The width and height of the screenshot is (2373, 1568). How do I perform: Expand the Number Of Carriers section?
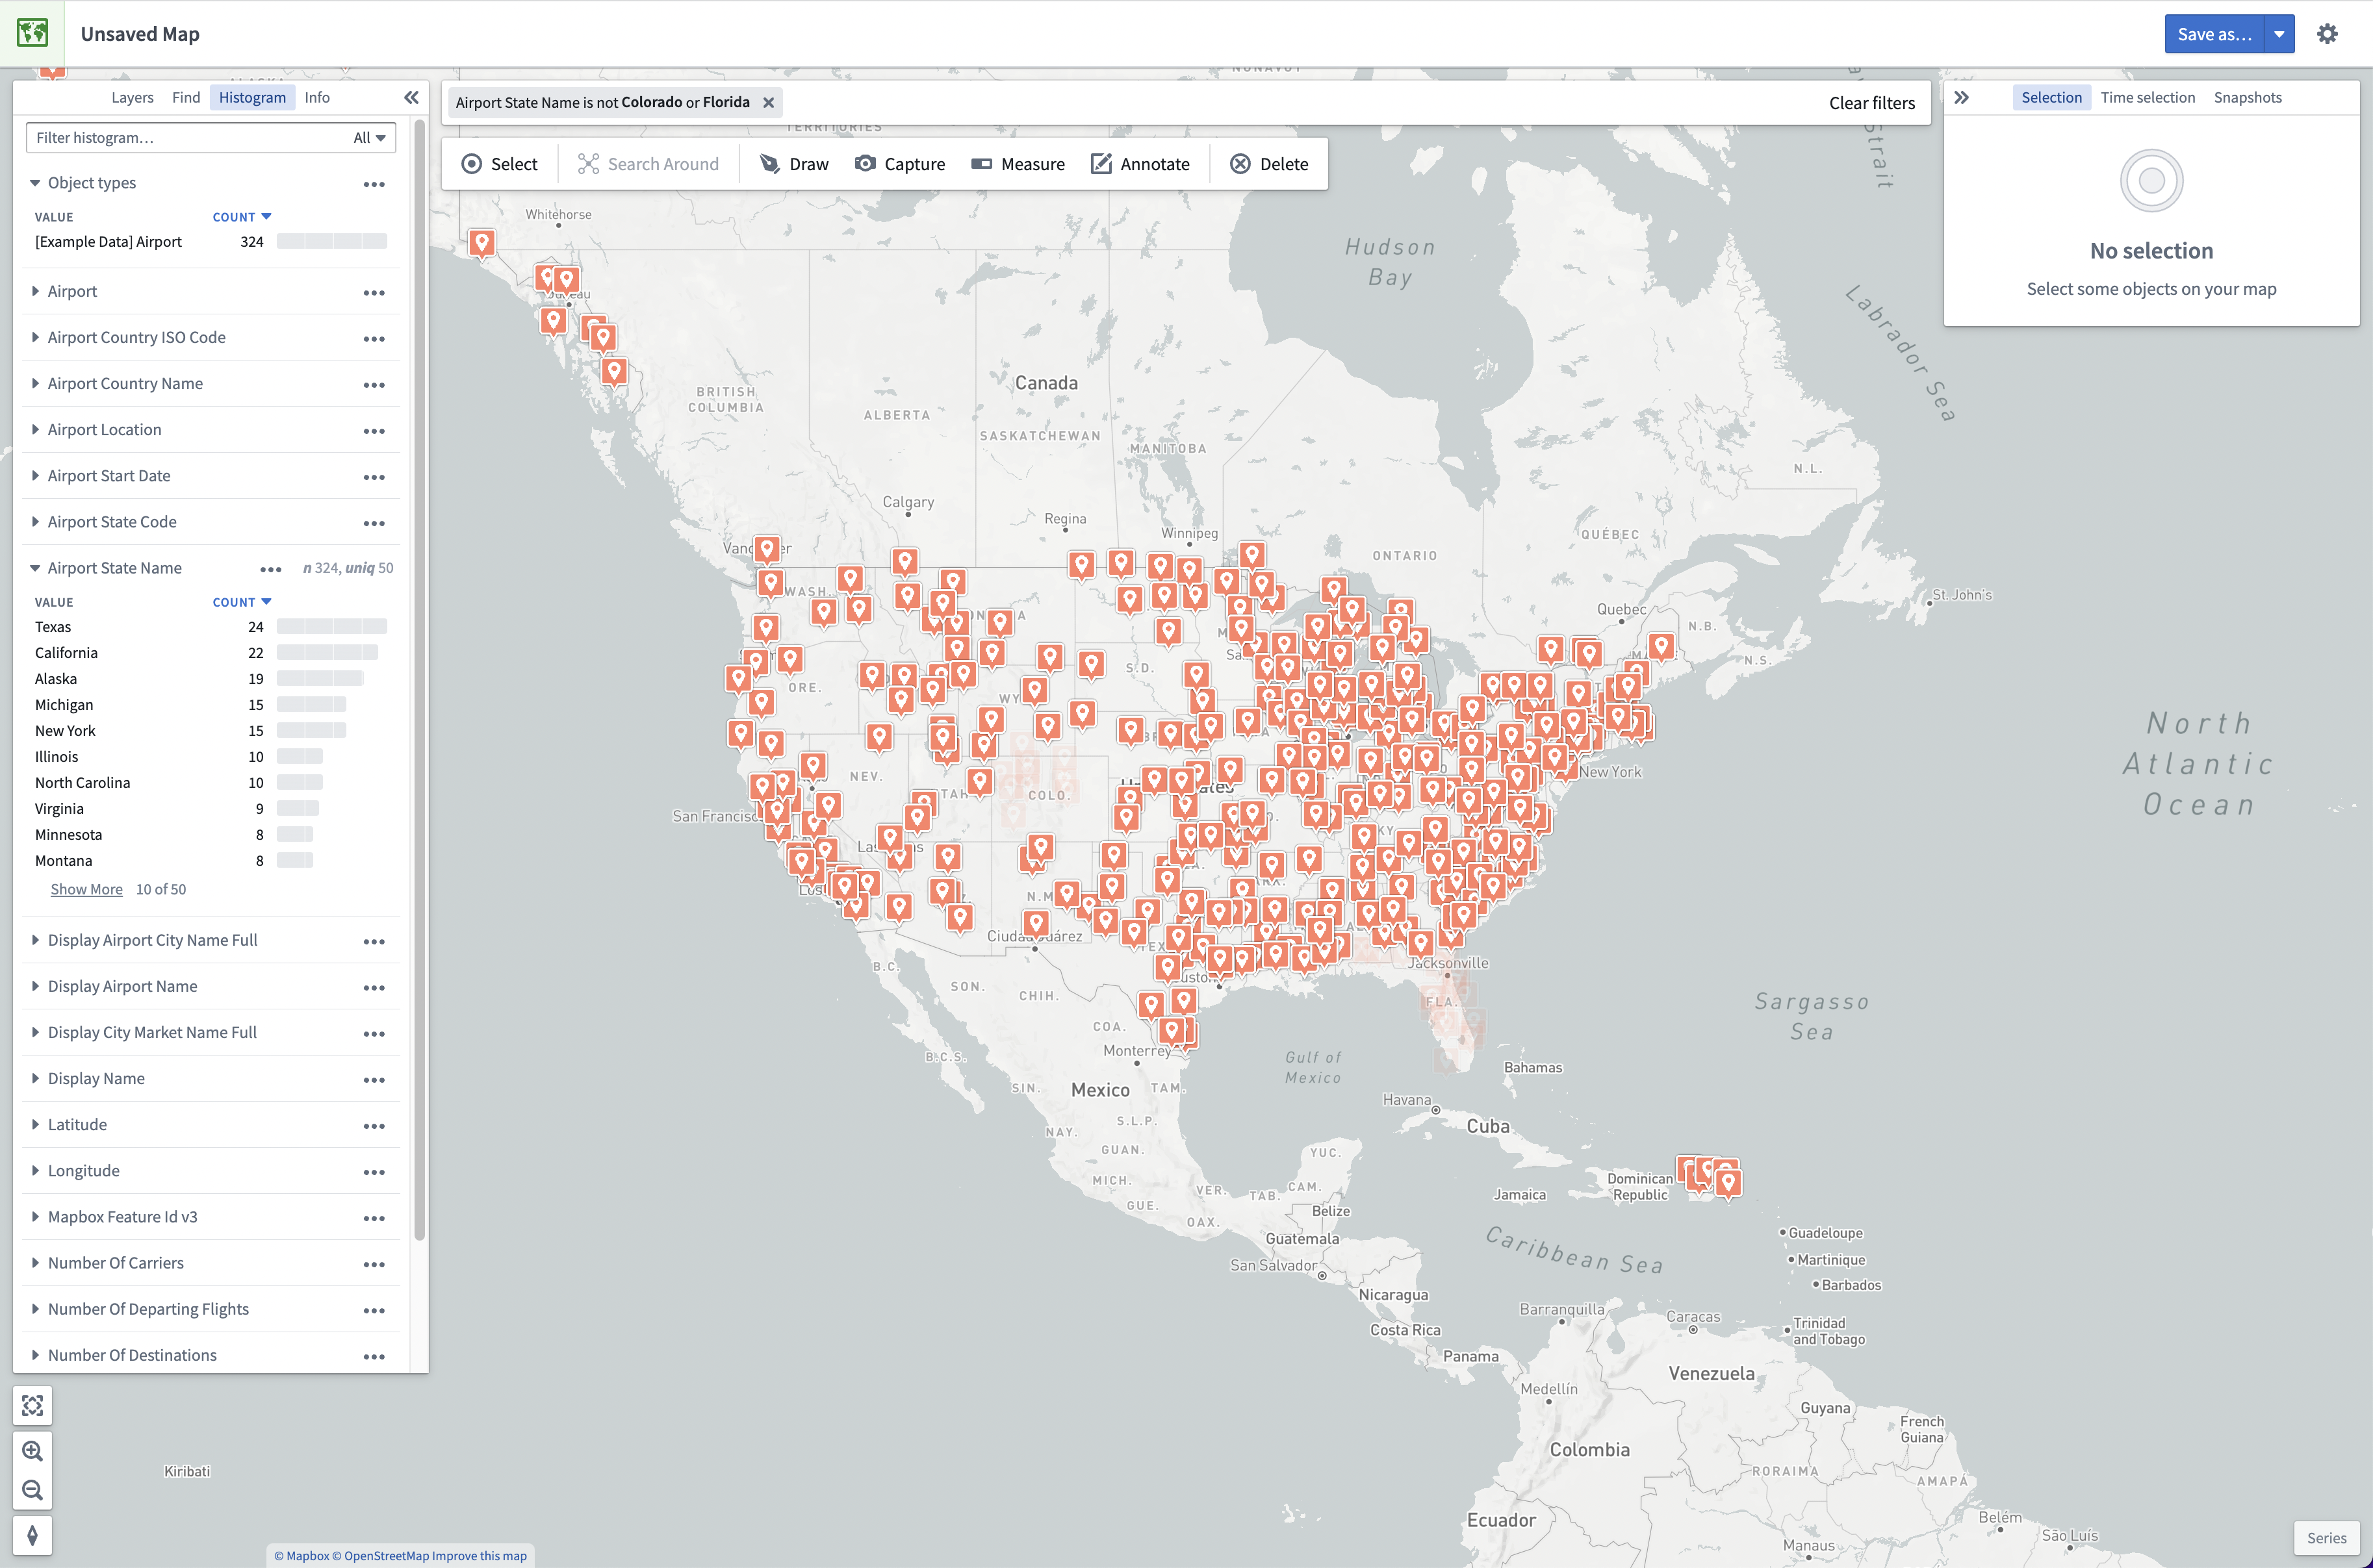[x=35, y=1263]
